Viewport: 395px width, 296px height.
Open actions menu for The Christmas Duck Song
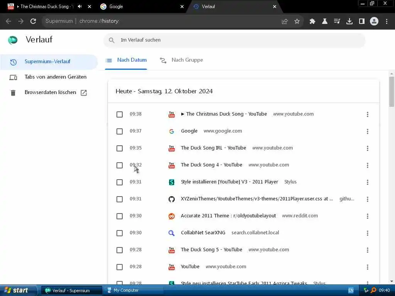368,114
